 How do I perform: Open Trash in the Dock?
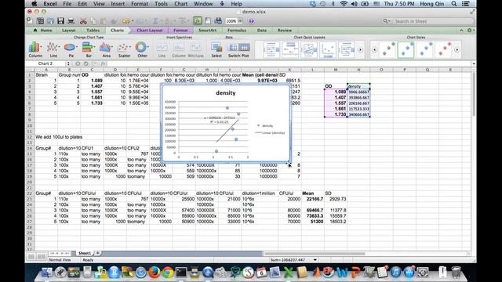[456, 273]
